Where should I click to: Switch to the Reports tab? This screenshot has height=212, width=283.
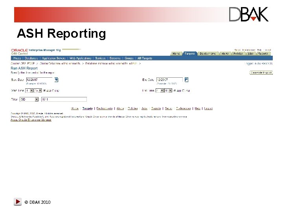pyautogui.click(x=263, y=53)
